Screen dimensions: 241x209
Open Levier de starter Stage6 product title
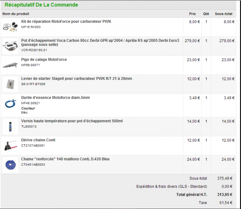pyautogui.click(x=76, y=79)
